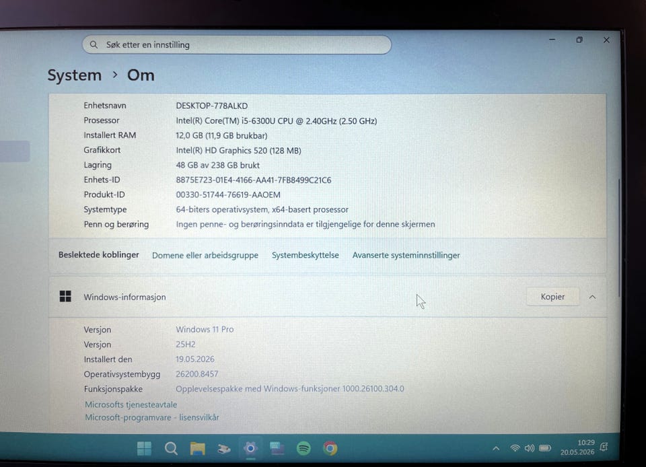
Task: Open Avanserte systeminnstillinger link
Action: [406, 255]
